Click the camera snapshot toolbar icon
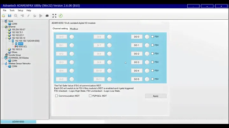229x128 pixels. (47, 16)
